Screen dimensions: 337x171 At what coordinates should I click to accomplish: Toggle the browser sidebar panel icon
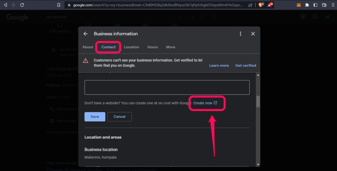[315, 5]
